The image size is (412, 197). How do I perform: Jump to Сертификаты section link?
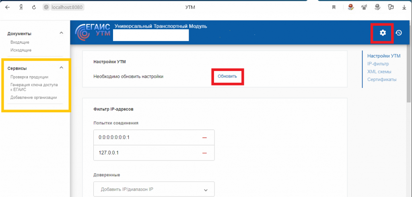click(382, 79)
